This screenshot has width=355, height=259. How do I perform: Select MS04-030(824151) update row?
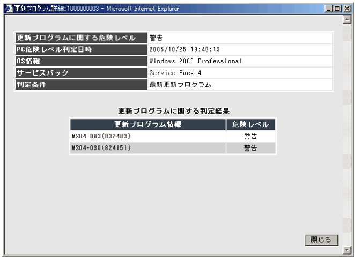pos(173,148)
